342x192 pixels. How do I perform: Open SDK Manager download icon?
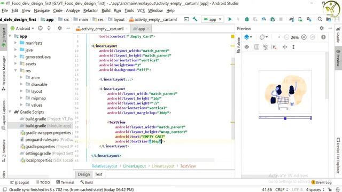click(x=309, y=19)
